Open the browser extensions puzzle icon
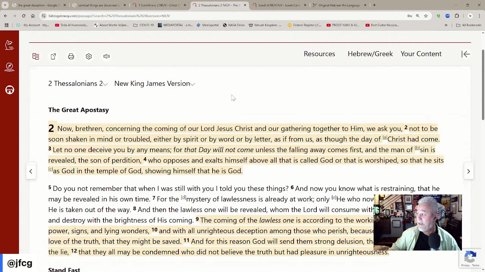This screenshot has width=485, height=272. pyautogui.click(x=457, y=16)
